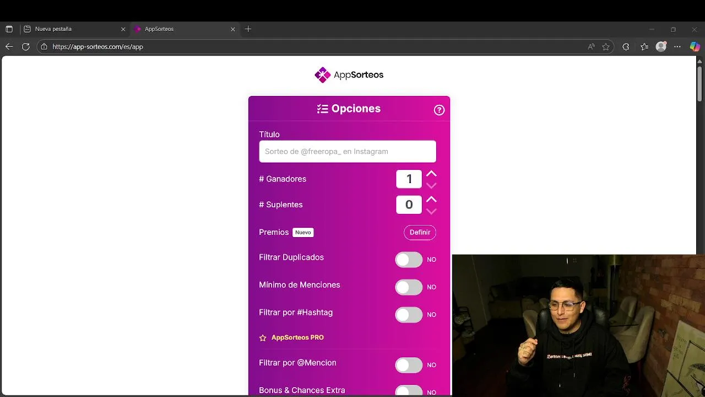The height and width of the screenshot is (397, 705).
Task: Open the help question mark icon in Opciones
Action: 439,110
